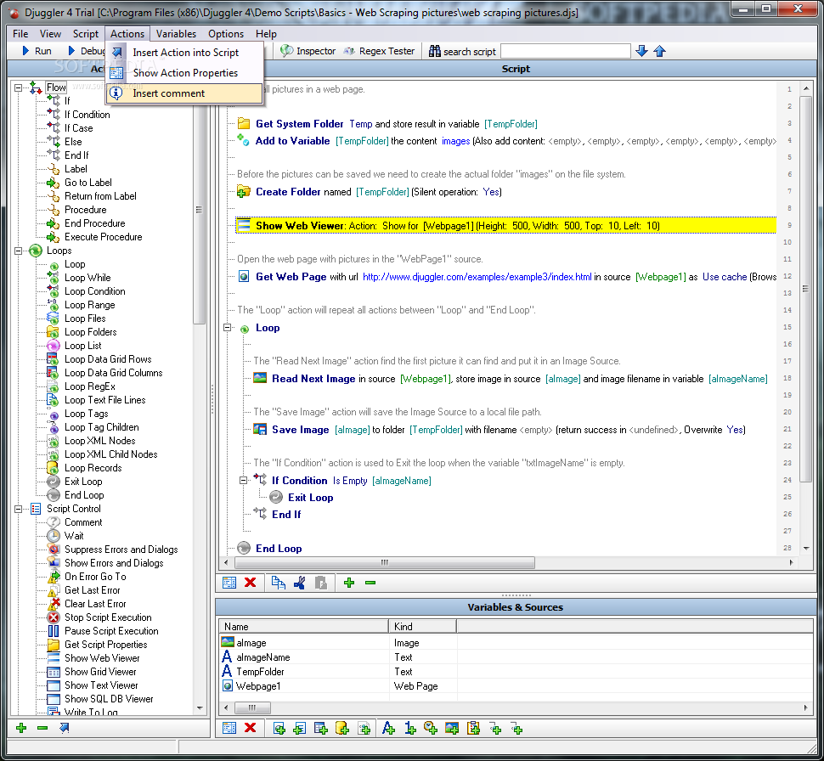Add a new number variable
Viewport: 824px width, 761px height.
pyautogui.click(x=410, y=729)
